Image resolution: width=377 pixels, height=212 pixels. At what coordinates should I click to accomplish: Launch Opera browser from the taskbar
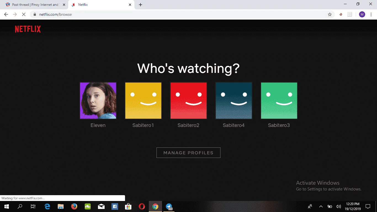tap(142, 206)
